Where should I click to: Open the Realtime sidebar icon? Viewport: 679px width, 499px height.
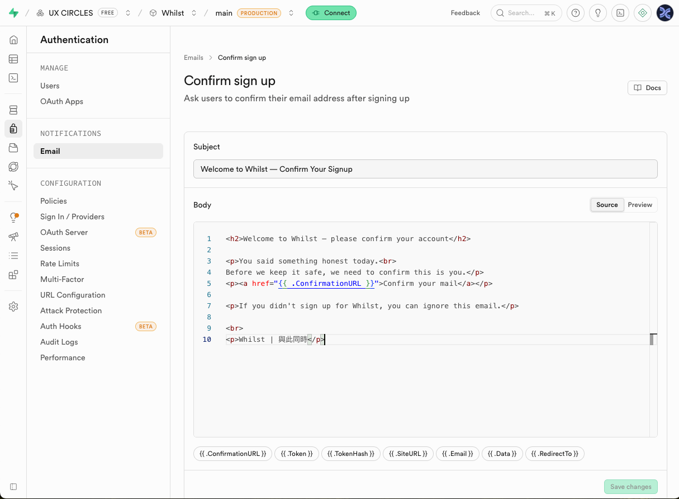pos(13,186)
